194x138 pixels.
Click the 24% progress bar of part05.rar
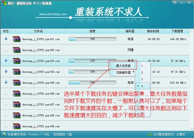click(x=93, y=83)
